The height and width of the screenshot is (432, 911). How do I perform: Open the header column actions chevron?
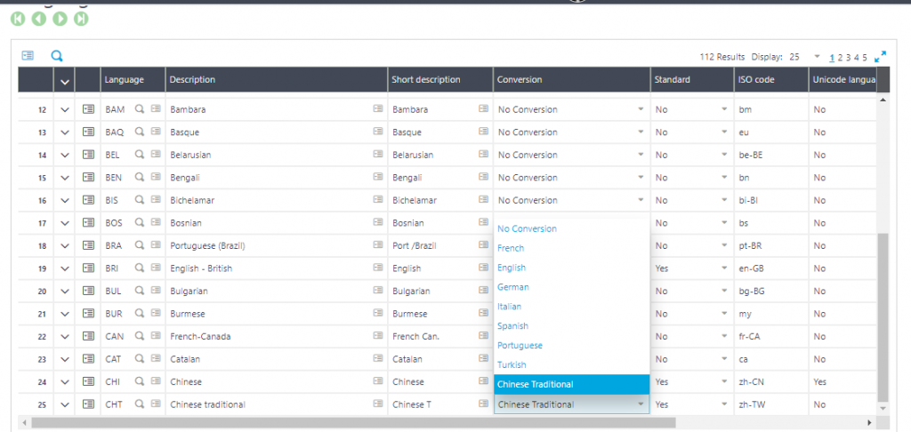tap(64, 83)
